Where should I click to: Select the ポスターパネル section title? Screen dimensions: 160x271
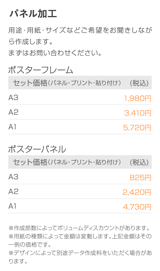click(37, 149)
